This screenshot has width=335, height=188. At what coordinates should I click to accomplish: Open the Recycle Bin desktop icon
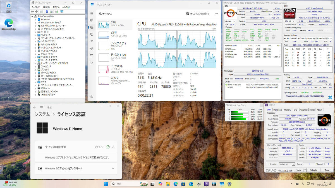(9, 7)
